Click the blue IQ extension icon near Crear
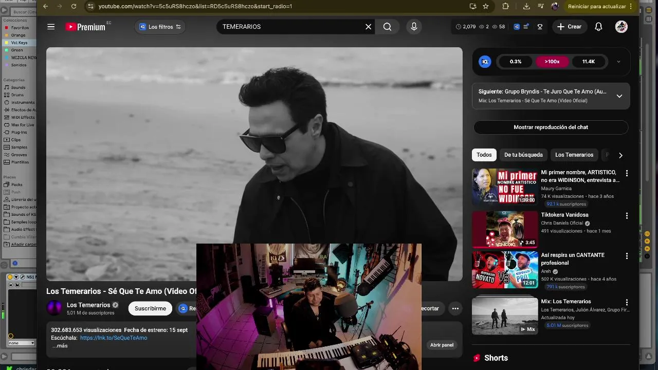Image resolution: width=658 pixels, height=370 pixels. (x=517, y=27)
